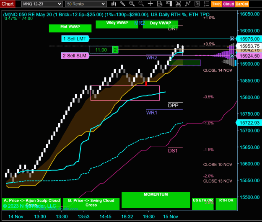
Task: Click the DPP pivot label
Action: point(173,106)
